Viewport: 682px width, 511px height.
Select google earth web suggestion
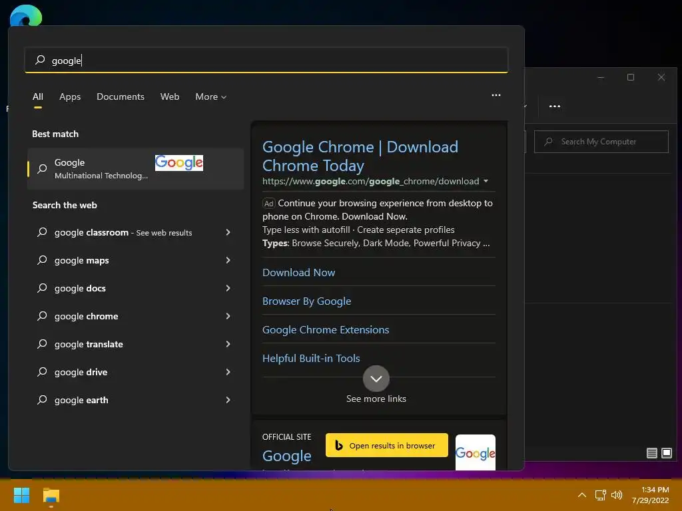81,400
